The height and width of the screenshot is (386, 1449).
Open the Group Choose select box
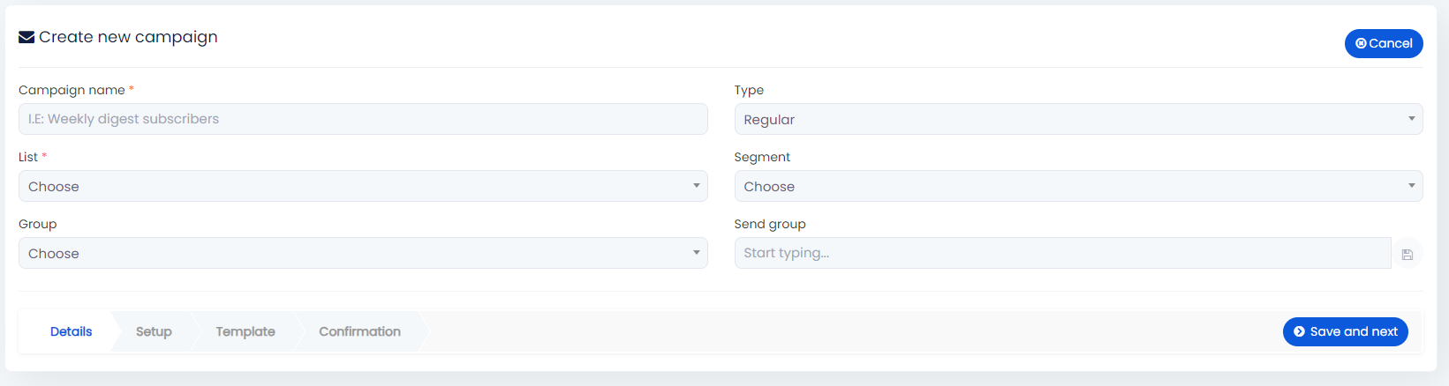[x=363, y=253]
